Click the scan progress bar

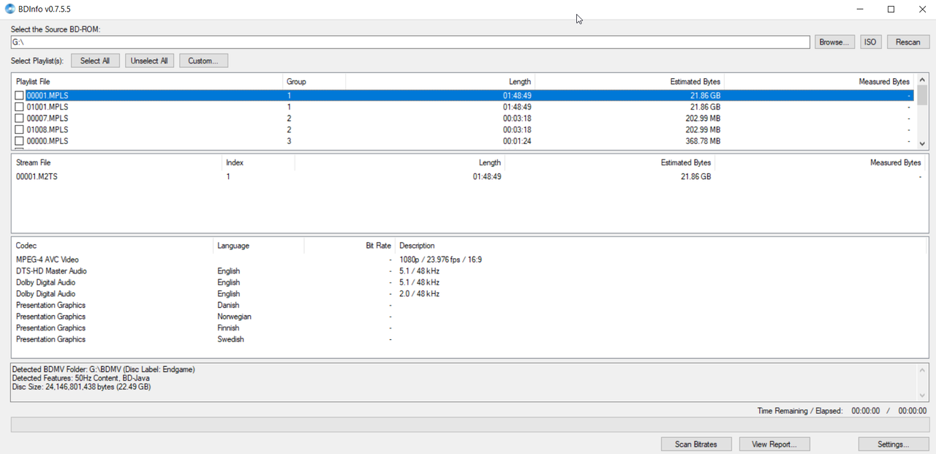470,425
